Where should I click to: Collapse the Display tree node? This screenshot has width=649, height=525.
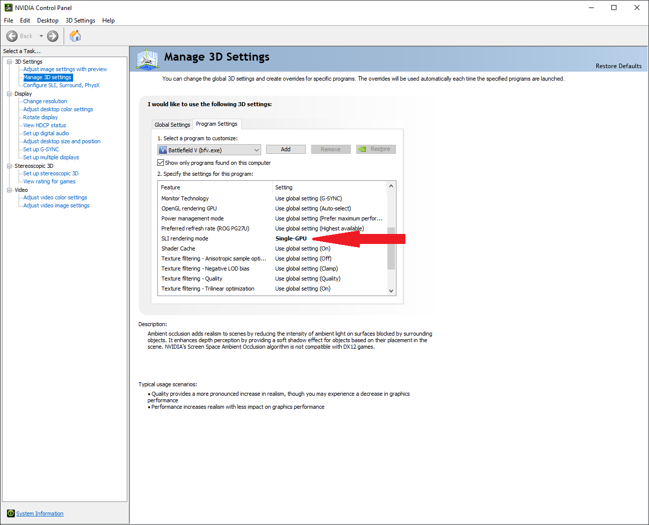(10, 94)
